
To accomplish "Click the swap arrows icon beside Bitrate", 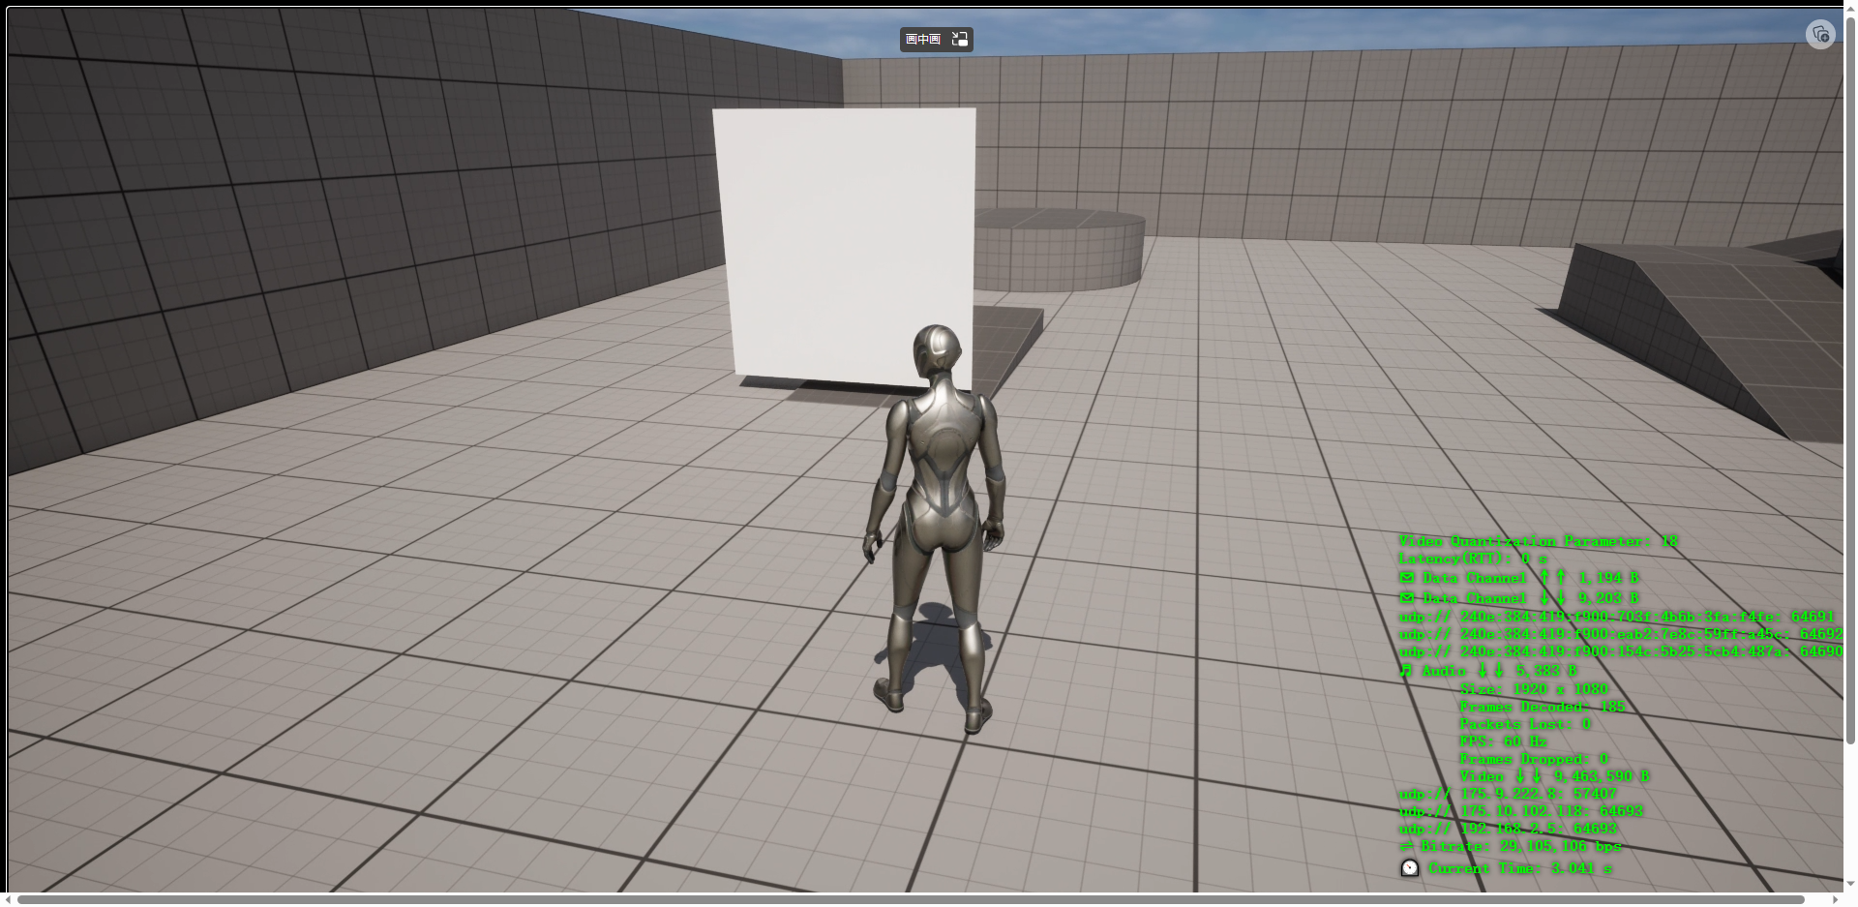I will tap(1406, 846).
